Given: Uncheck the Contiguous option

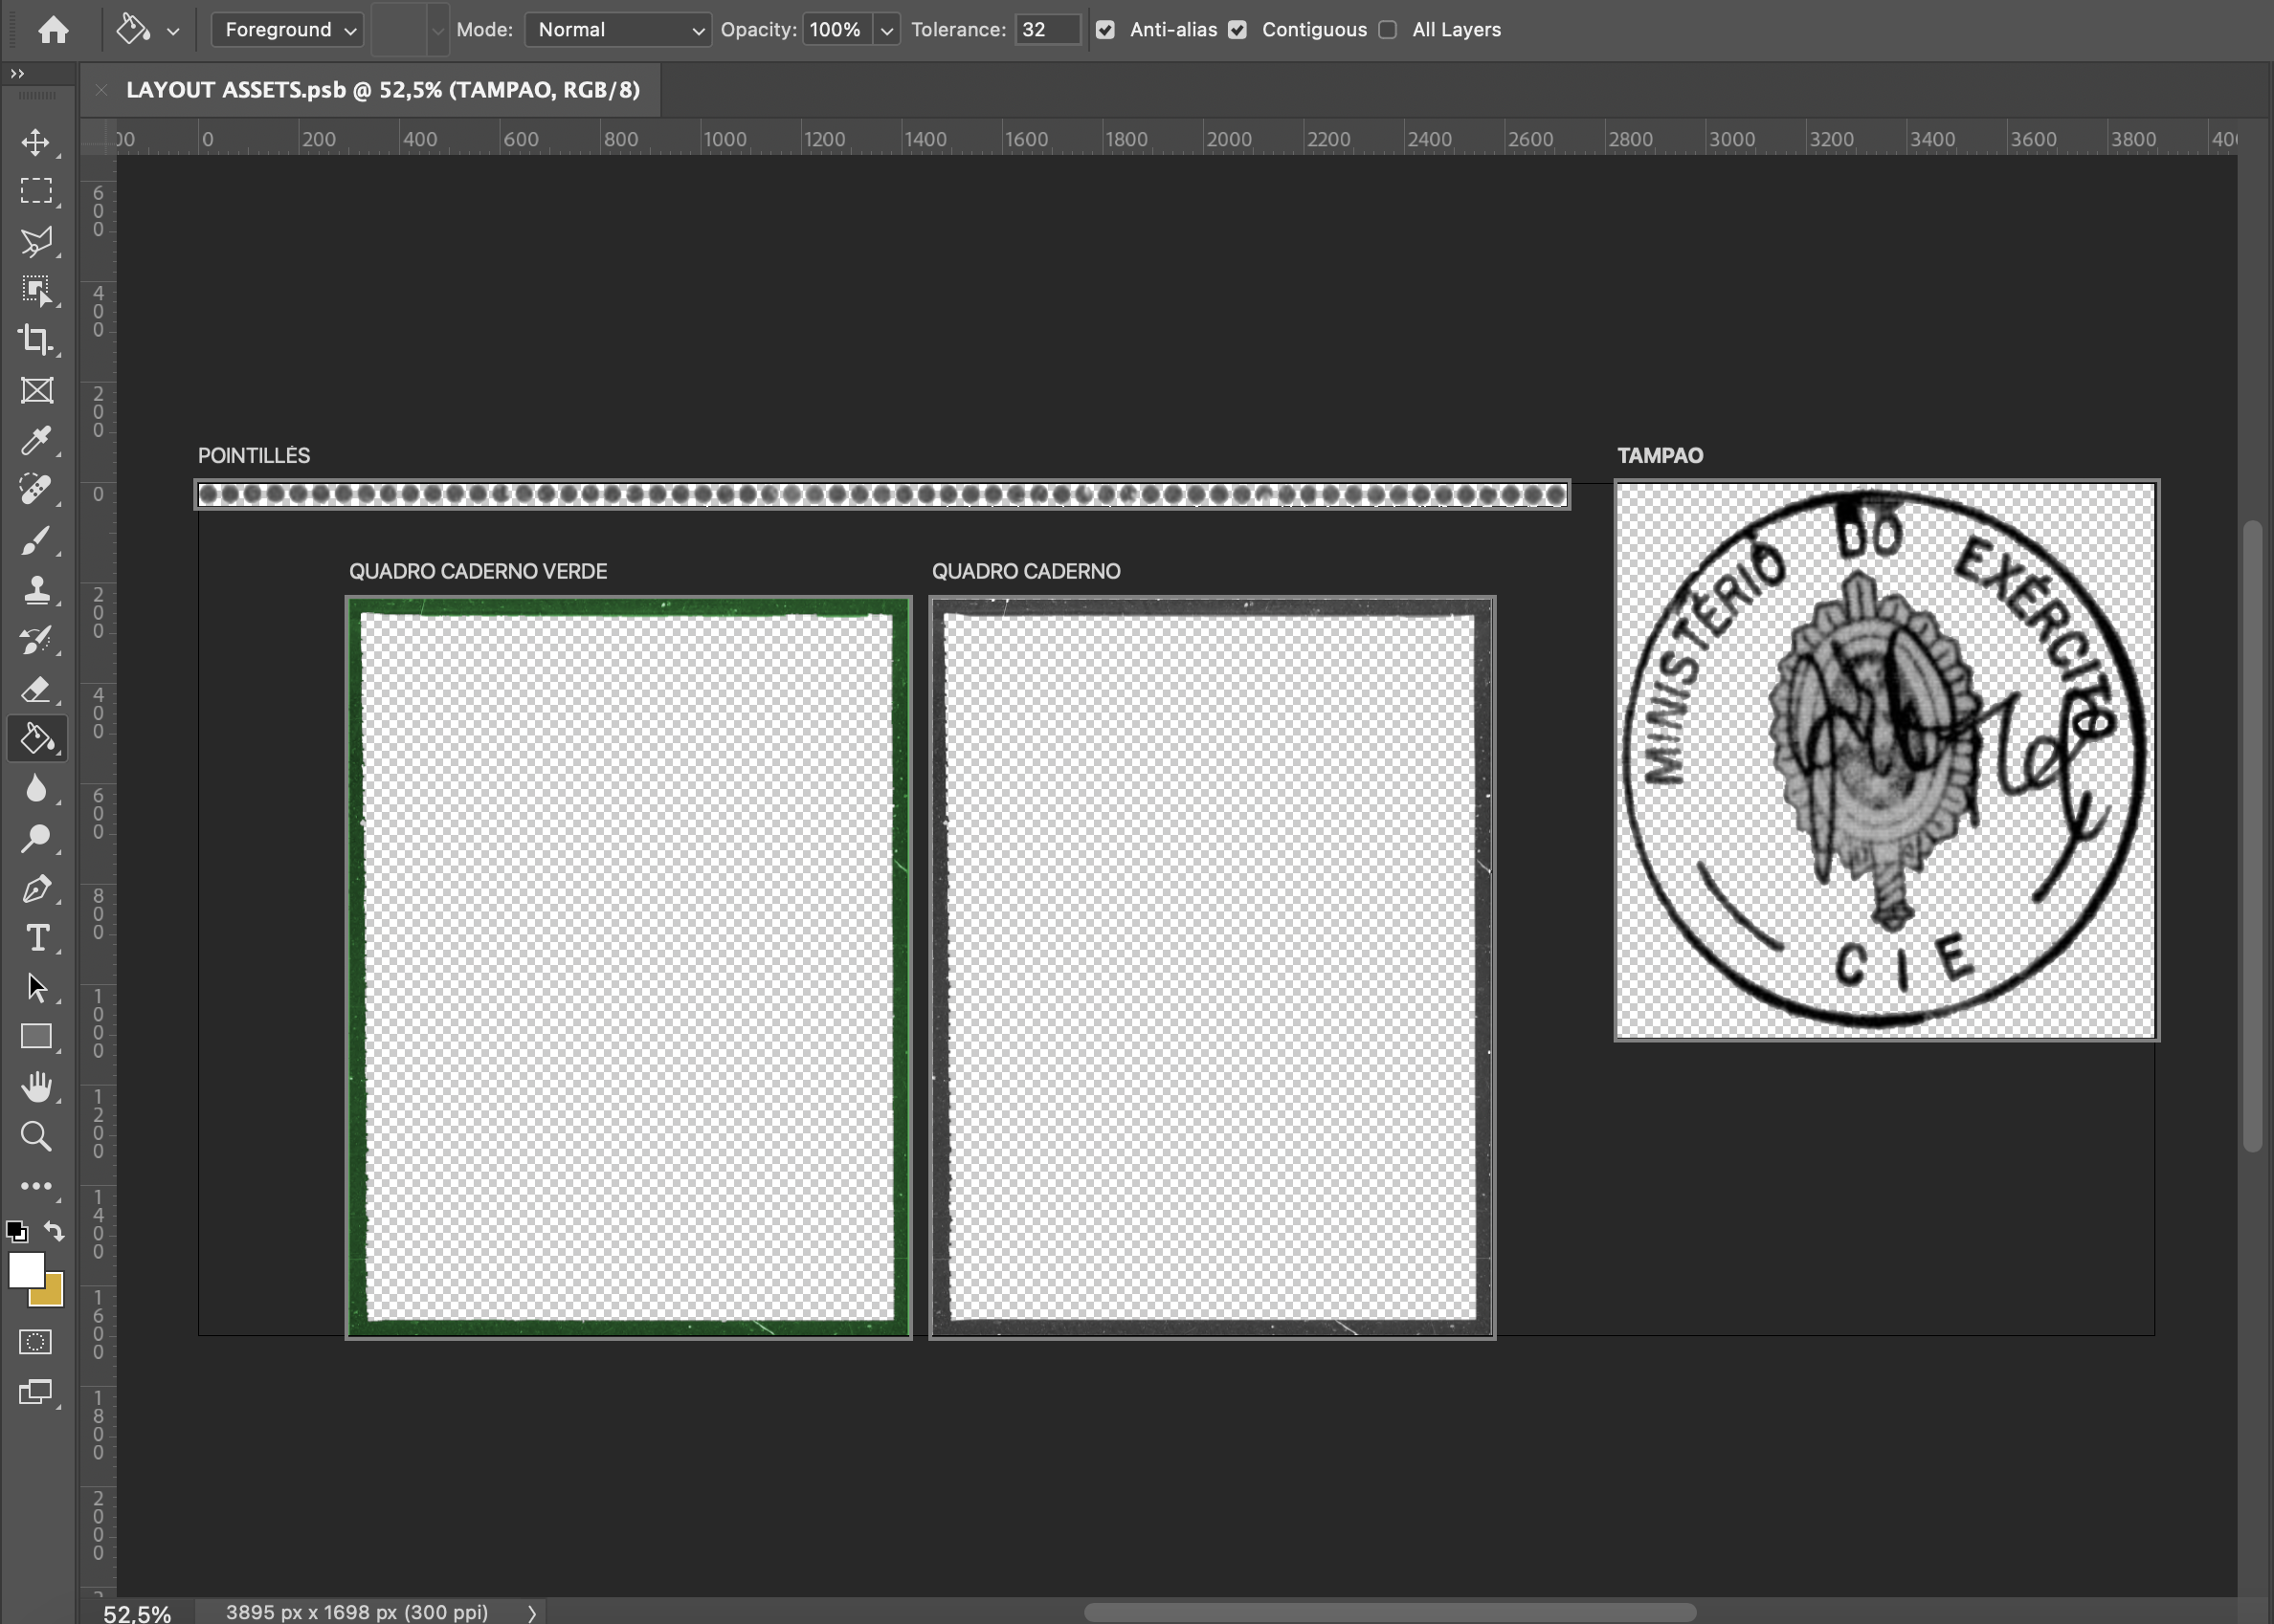Looking at the screenshot, I should (1237, 30).
